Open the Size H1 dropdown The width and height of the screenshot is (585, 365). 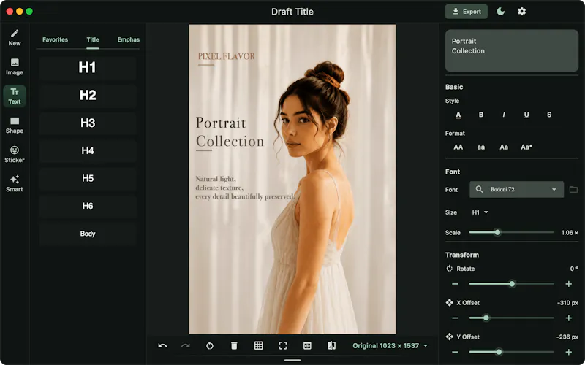[480, 212]
